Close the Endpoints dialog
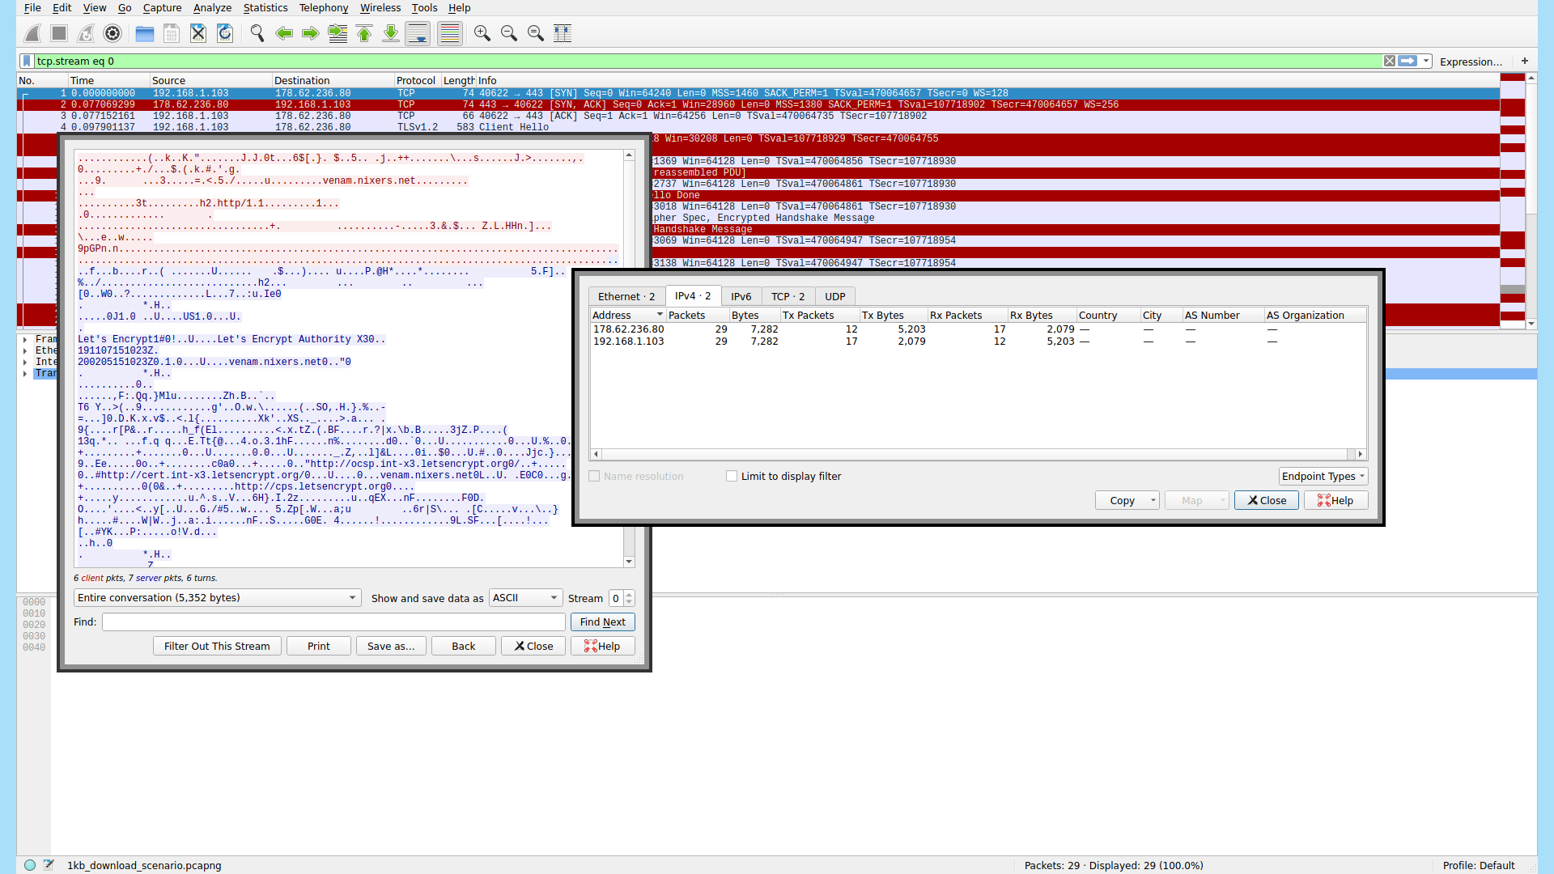1554x874 pixels. click(1266, 500)
